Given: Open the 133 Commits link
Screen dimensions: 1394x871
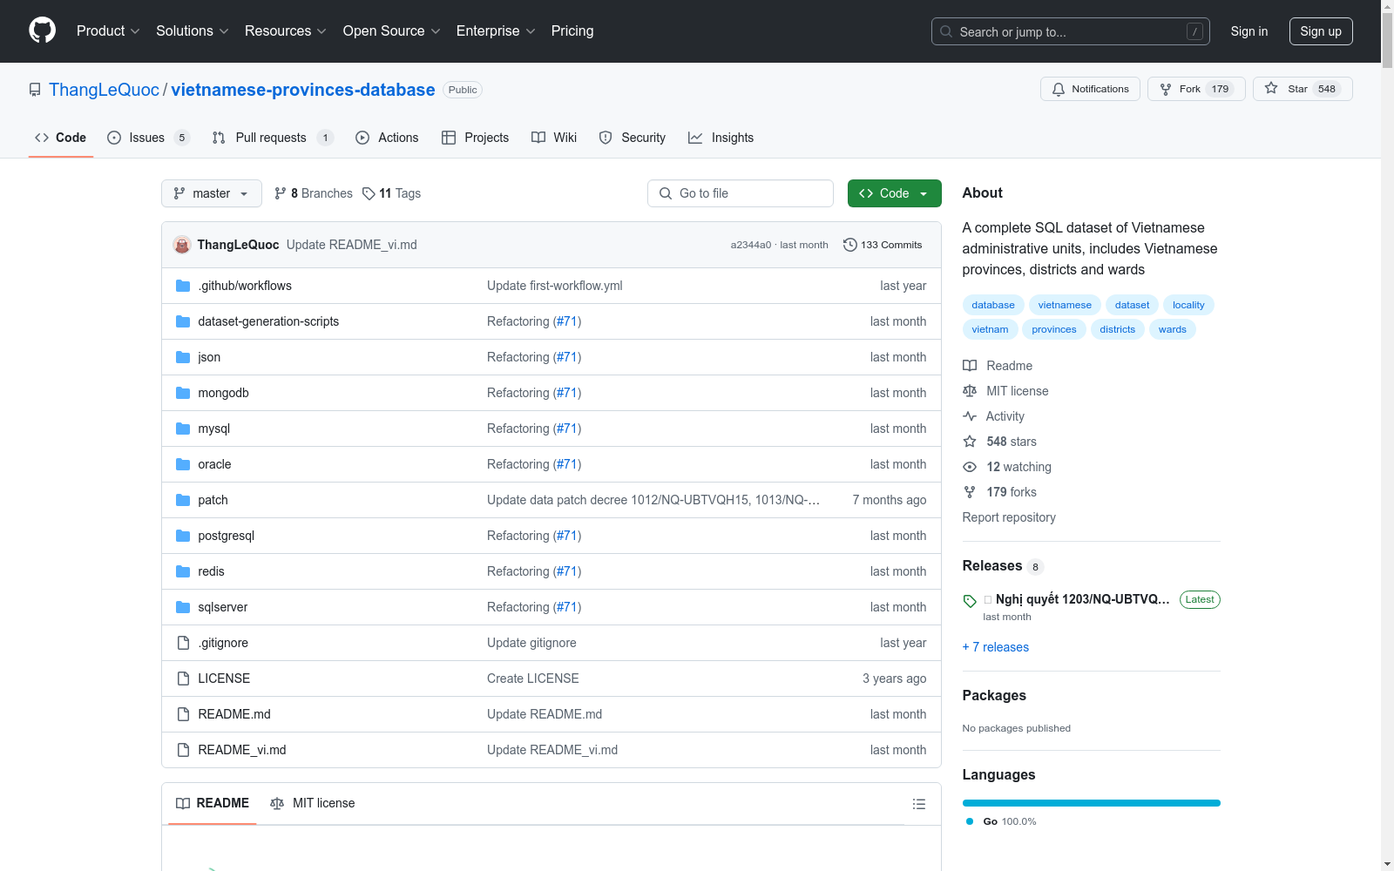Looking at the screenshot, I should click(883, 245).
